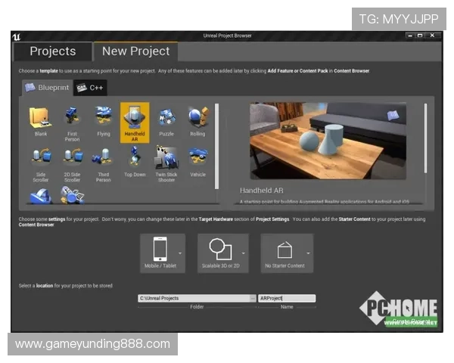Viewport: 454px width, 363px height.
Task: Select the Rolling template
Action: [197, 123]
